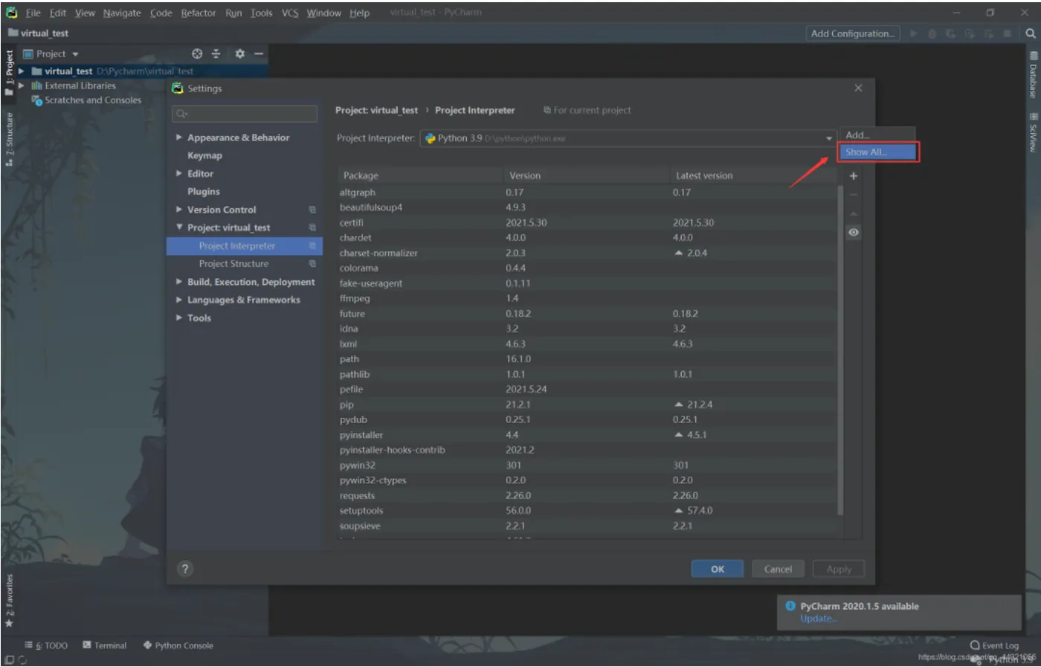Click the Profile run icon
1041x667 pixels.
970,33
